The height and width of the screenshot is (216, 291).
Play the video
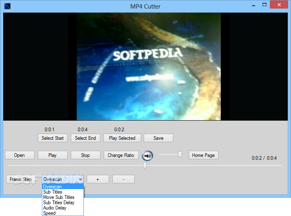click(x=53, y=155)
